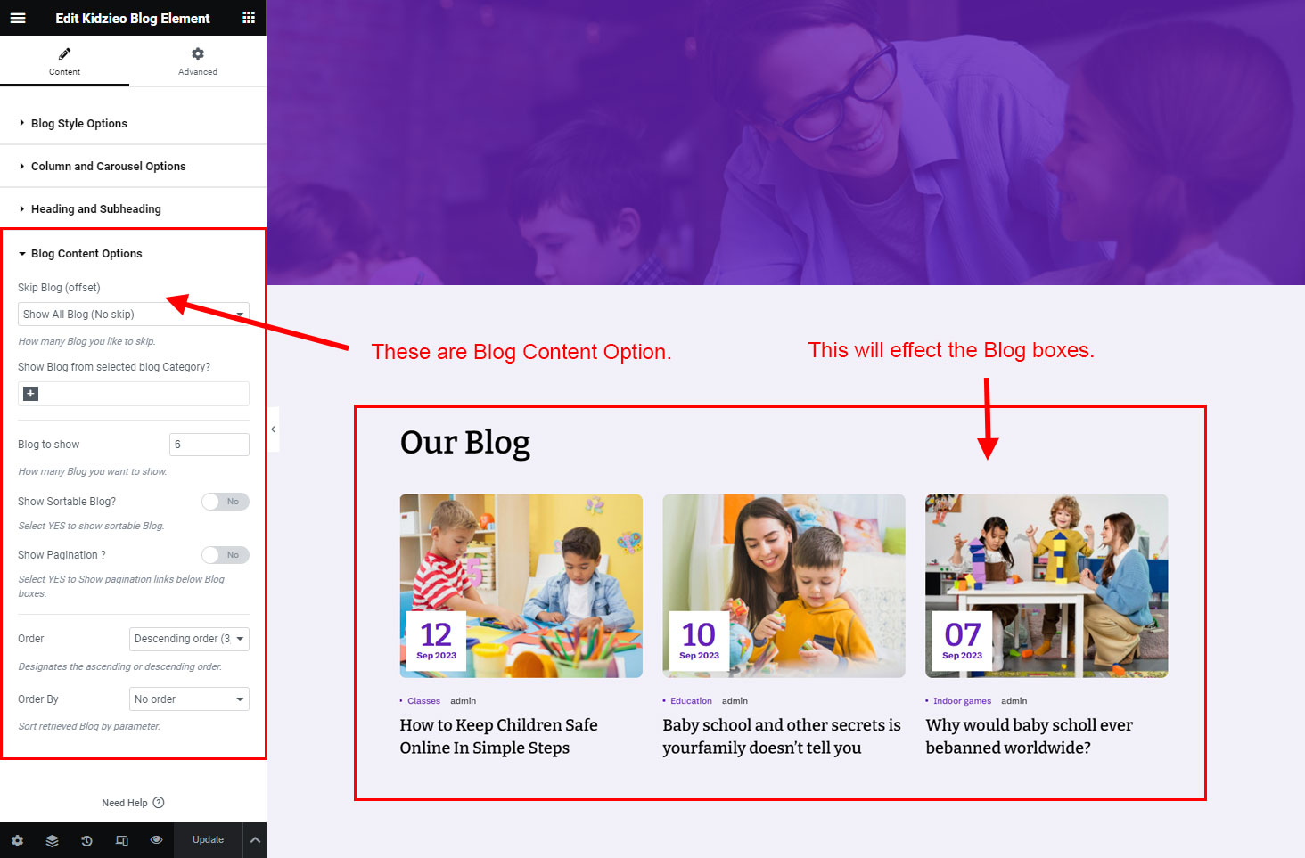Viewport: 1305px width, 858px height.
Task: Click the Preview Changes eye icon
Action: pos(157,840)
